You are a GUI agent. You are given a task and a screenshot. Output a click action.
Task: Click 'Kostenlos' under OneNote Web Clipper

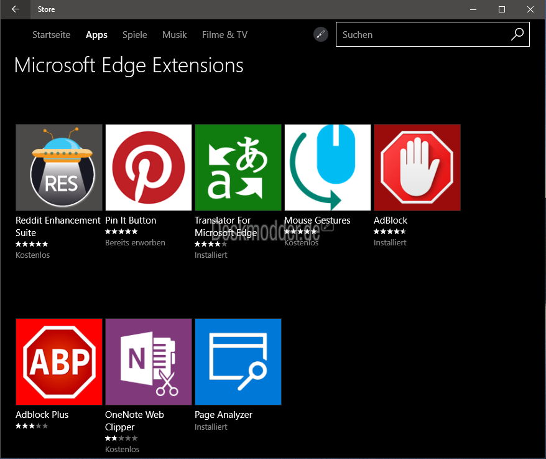click(x=123, y=449)
